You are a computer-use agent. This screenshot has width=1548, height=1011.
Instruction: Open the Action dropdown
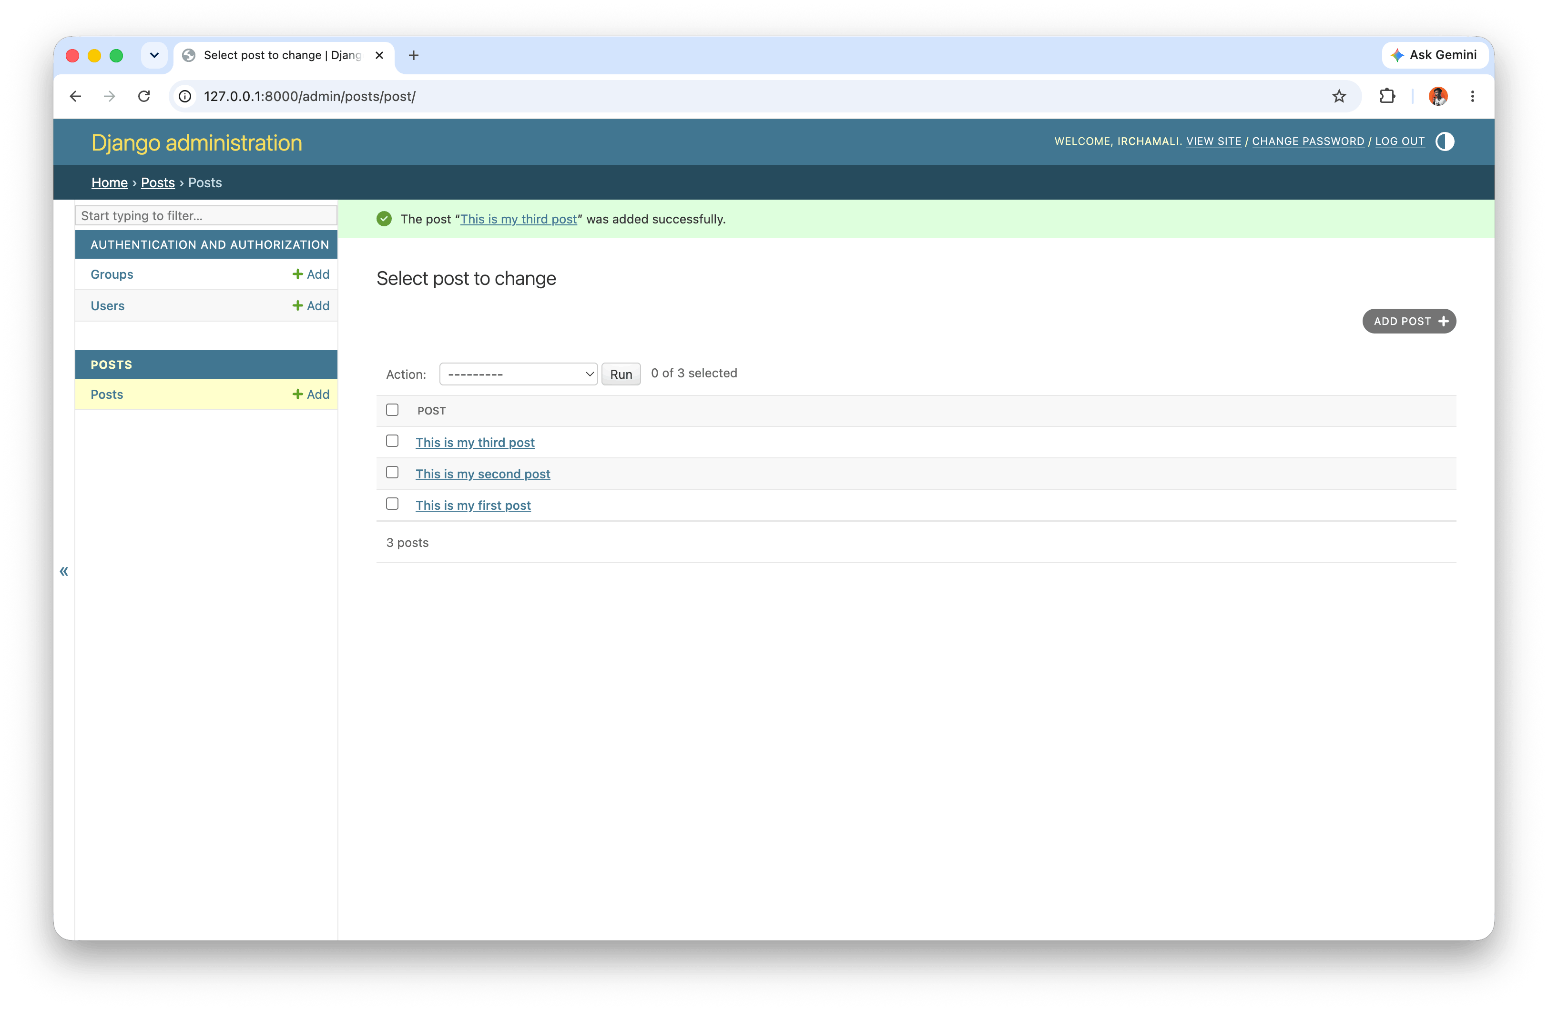coord(519,374)
